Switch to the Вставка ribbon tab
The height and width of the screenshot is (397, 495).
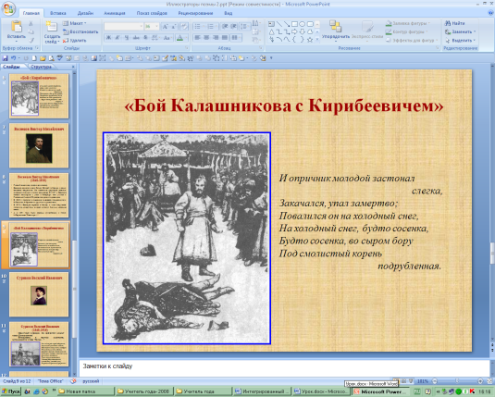[x=57, y=13]
